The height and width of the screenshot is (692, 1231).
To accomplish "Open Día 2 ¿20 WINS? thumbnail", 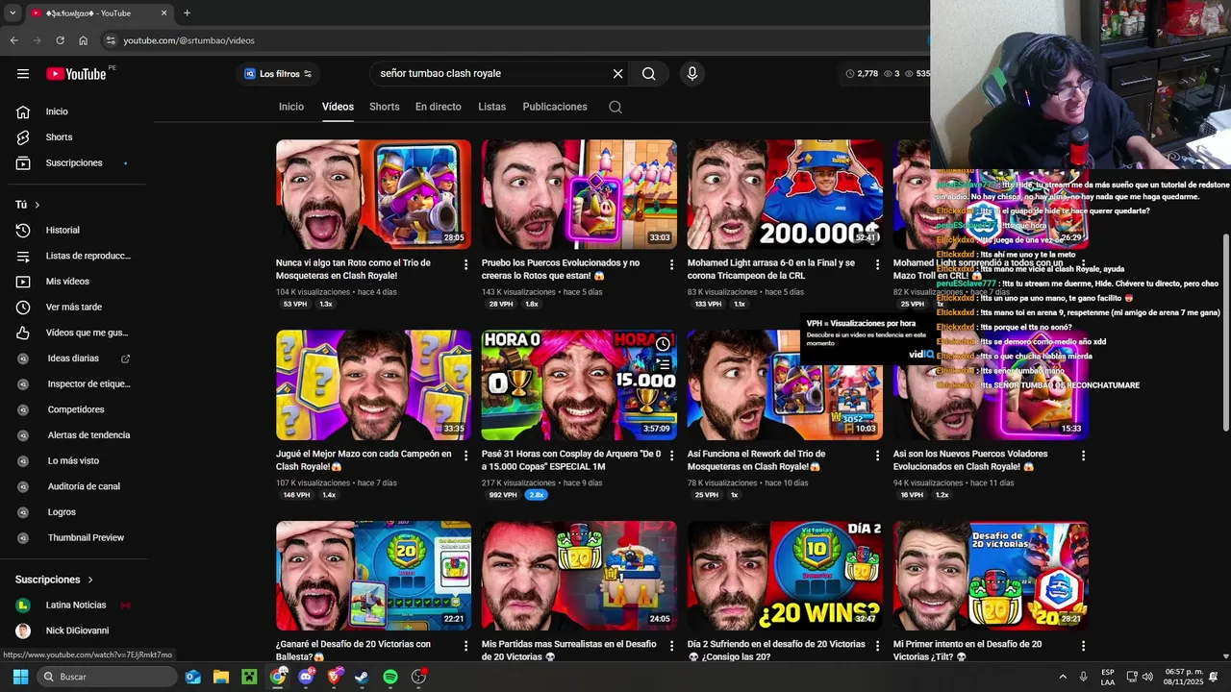I will [785, 576].
